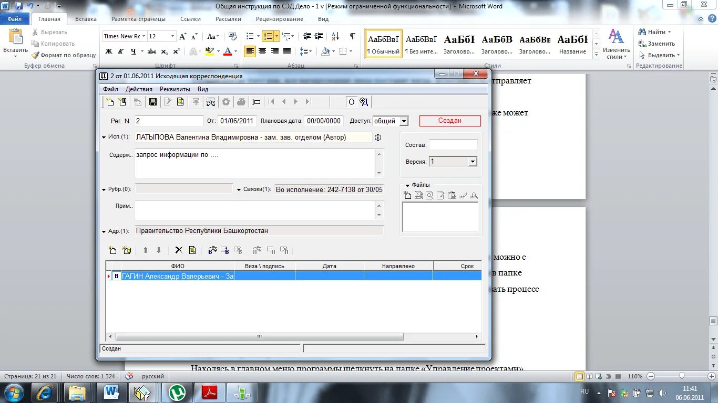Expand the Связки(1) section arrow
This screenshot has width=718, height=403.
239,189
